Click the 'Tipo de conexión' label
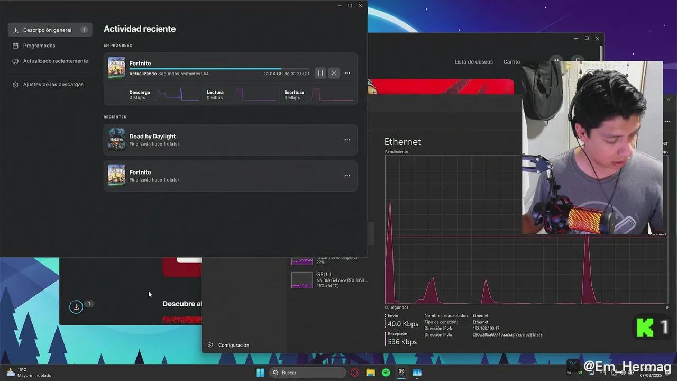Viewport: 677px width, 381px height. 442,322
